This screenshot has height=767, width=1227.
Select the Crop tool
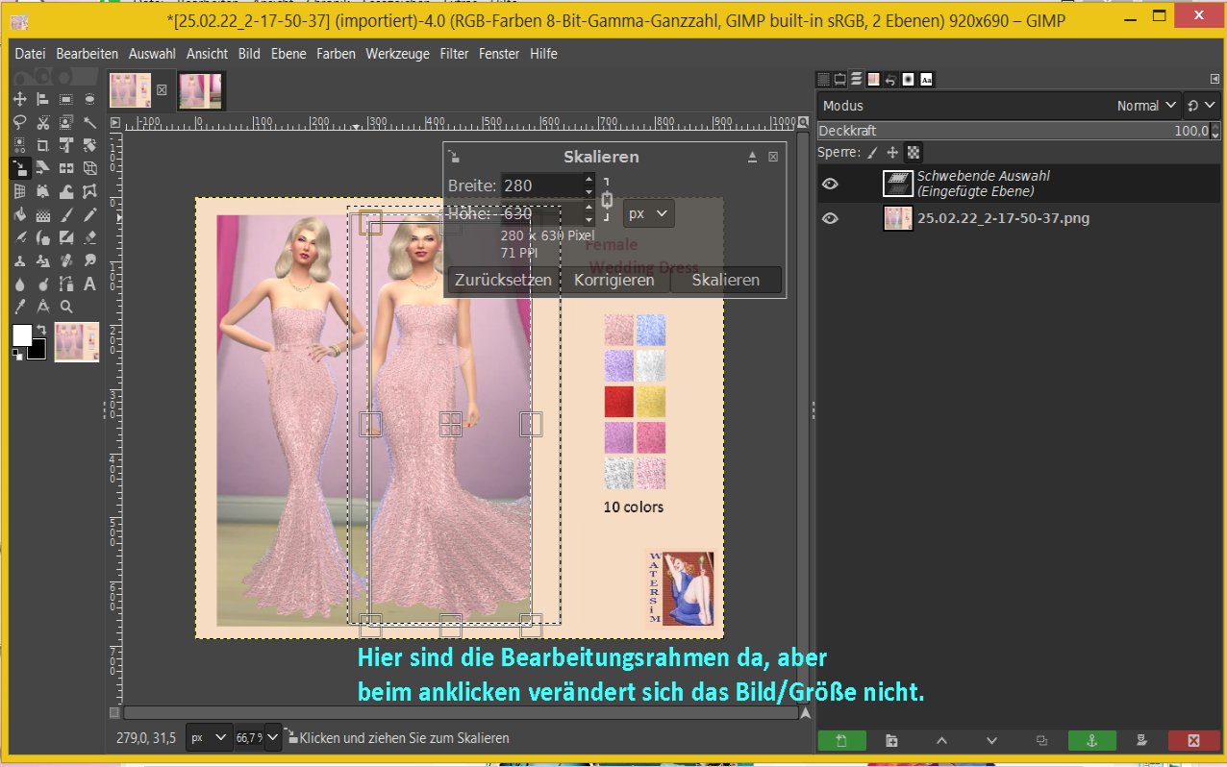click(42, 145)
